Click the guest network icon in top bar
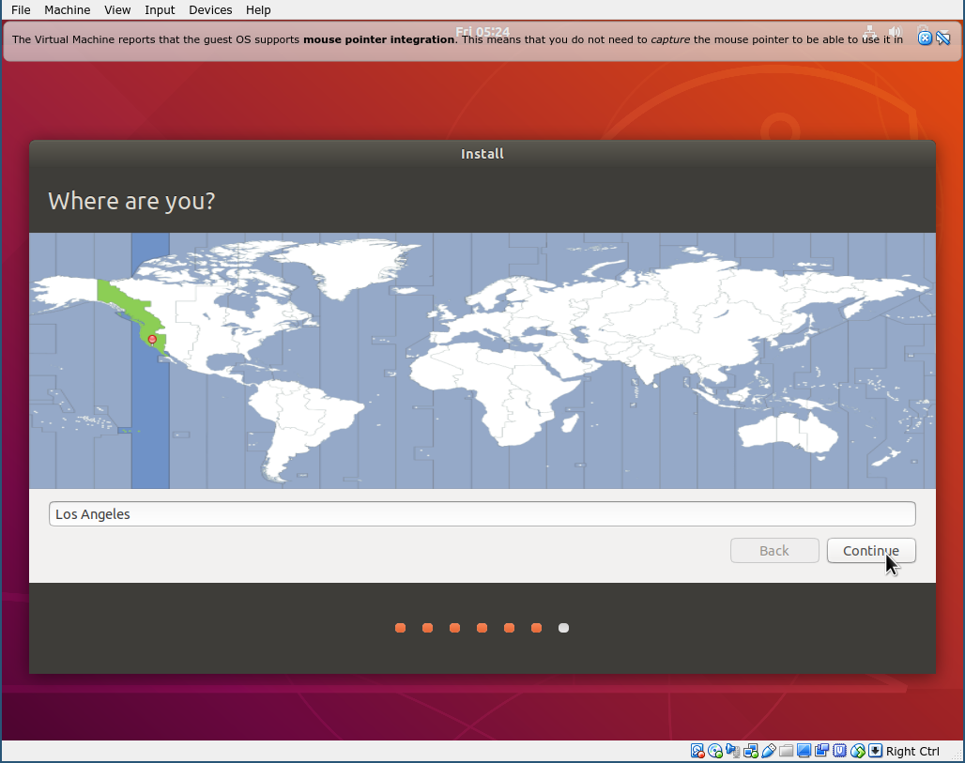This screenshot has width=965, height=763. coord(869,31)
